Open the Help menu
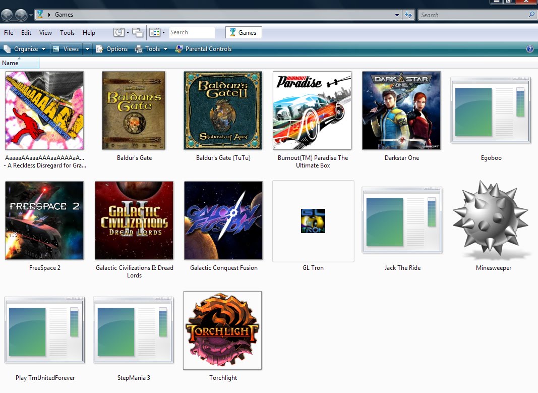 [x=89, y=33]
